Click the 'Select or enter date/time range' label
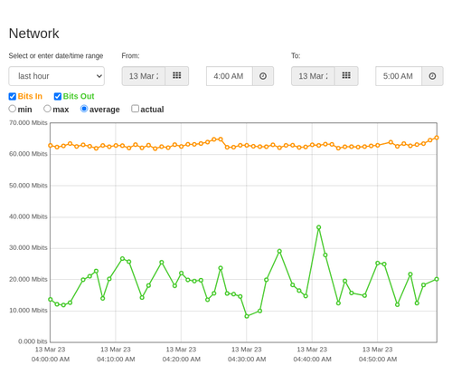The height and width of the screenshot is (365, 452). 56,56
